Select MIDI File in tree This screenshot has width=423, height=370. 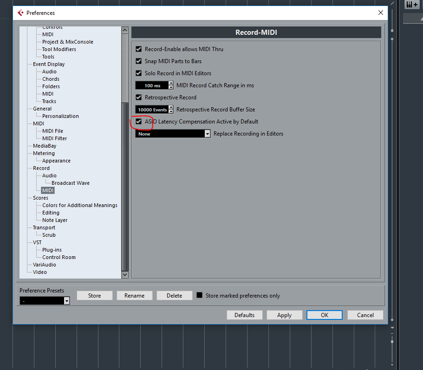(52, 131)
